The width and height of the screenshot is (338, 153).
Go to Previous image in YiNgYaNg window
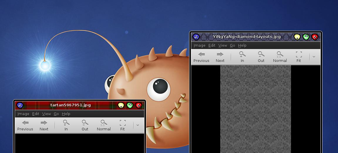pos(201,57)
